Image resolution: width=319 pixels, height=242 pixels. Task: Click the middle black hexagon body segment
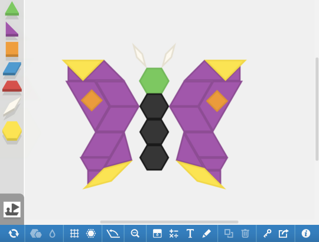154,132
